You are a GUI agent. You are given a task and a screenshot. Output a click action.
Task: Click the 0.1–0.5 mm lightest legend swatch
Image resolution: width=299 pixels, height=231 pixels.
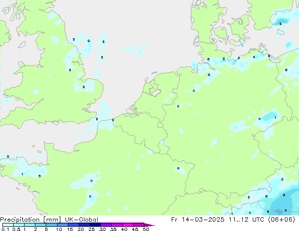(x=8, y=225)
